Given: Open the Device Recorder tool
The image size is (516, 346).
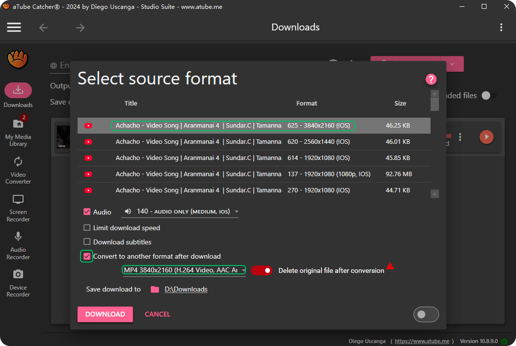Looking at the screenshot, I should (18, 283).
